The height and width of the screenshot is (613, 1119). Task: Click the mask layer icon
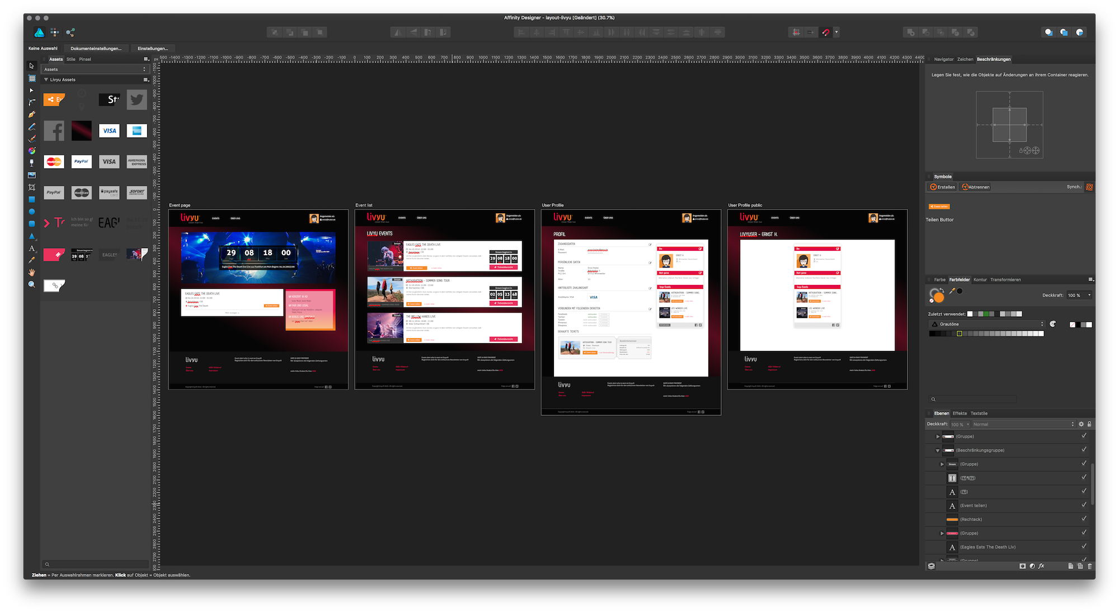(x=1023, y=566)
